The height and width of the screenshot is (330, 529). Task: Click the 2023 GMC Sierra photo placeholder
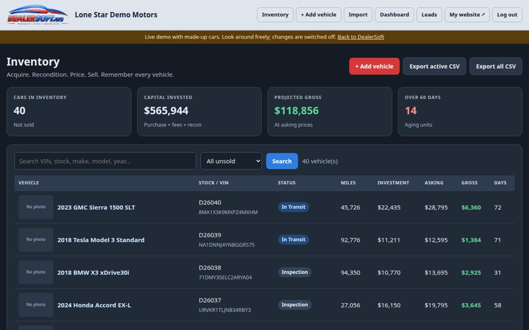coord(36,207)
